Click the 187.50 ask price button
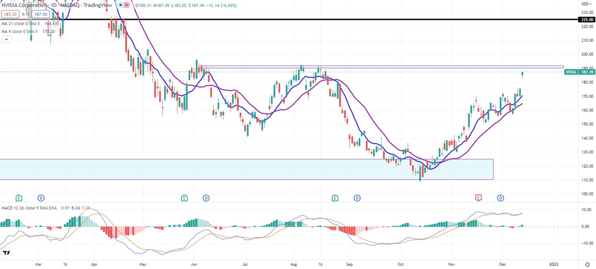Viewport: 596px width, 269px height. tap(40, 14)
